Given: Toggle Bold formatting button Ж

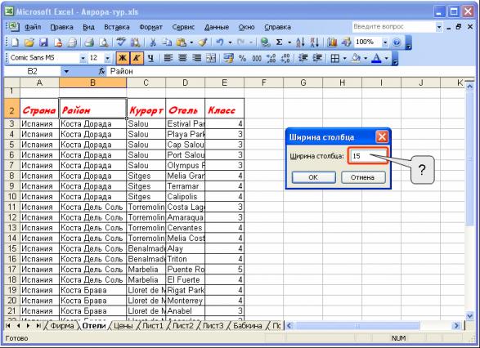Looking at the screenshot, I should pos(123,58).
